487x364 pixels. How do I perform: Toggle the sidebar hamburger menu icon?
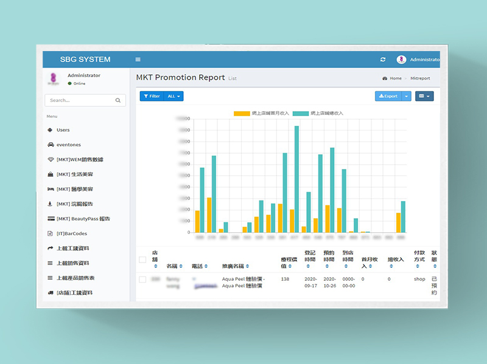[138, 60]
